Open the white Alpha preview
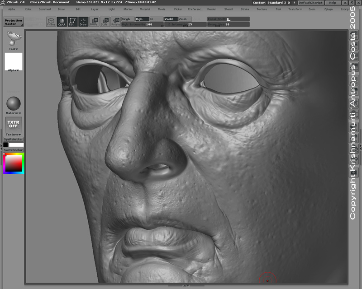362x289 pixels. coord(14,61)
